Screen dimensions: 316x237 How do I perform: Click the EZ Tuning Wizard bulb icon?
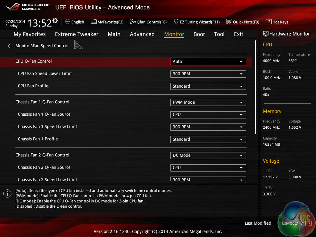[176, 22]
